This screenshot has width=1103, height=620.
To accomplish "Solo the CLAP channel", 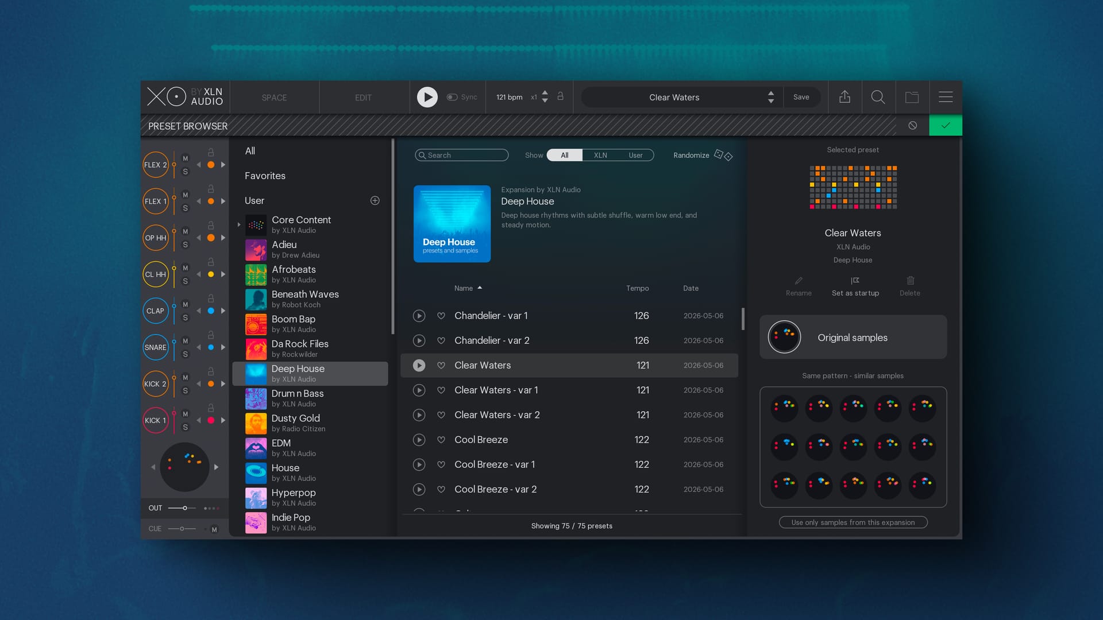I will [185, 317].
